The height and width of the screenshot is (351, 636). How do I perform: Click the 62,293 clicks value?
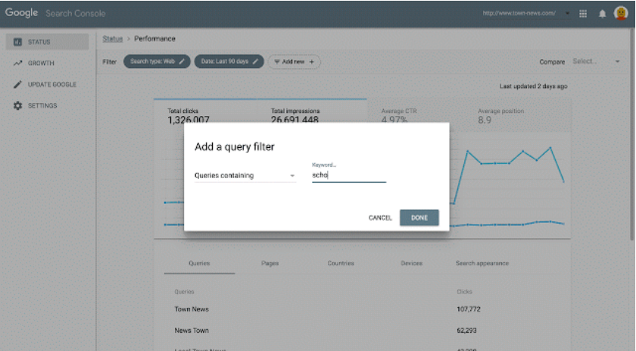(x=466, y=331)
